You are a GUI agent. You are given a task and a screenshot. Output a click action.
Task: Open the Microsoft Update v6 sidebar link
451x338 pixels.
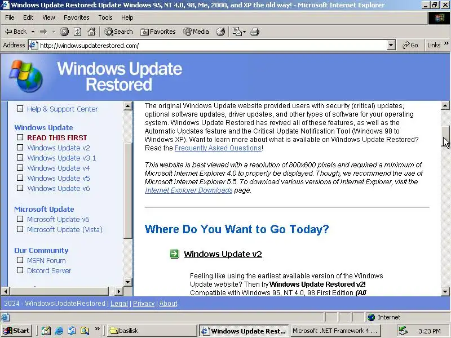[58, 219]
